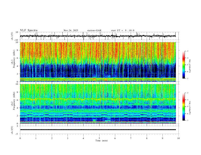The height and width of the screenshot is (155, 201).
Task: Select the date text "Nov.24, 2025"
Action: coord(71,30)
